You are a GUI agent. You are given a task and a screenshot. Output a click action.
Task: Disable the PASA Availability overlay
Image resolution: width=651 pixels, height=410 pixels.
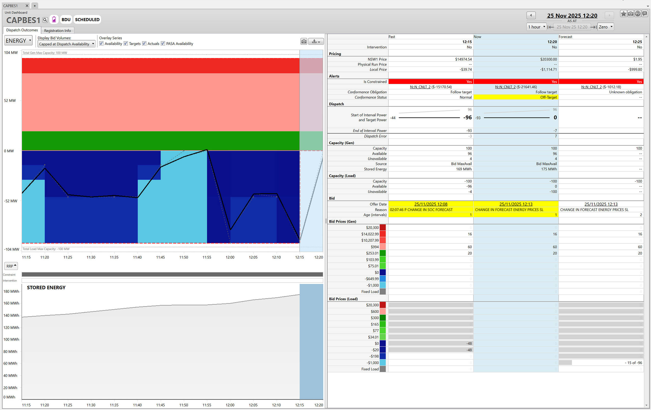(163, 43)
